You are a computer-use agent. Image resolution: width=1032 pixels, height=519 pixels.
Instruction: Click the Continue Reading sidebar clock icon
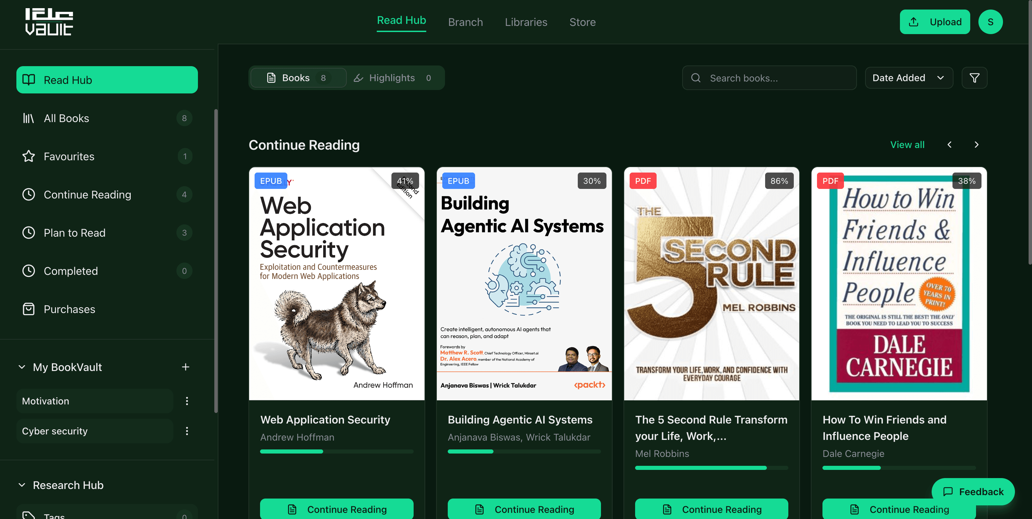(x=28, y=194)
